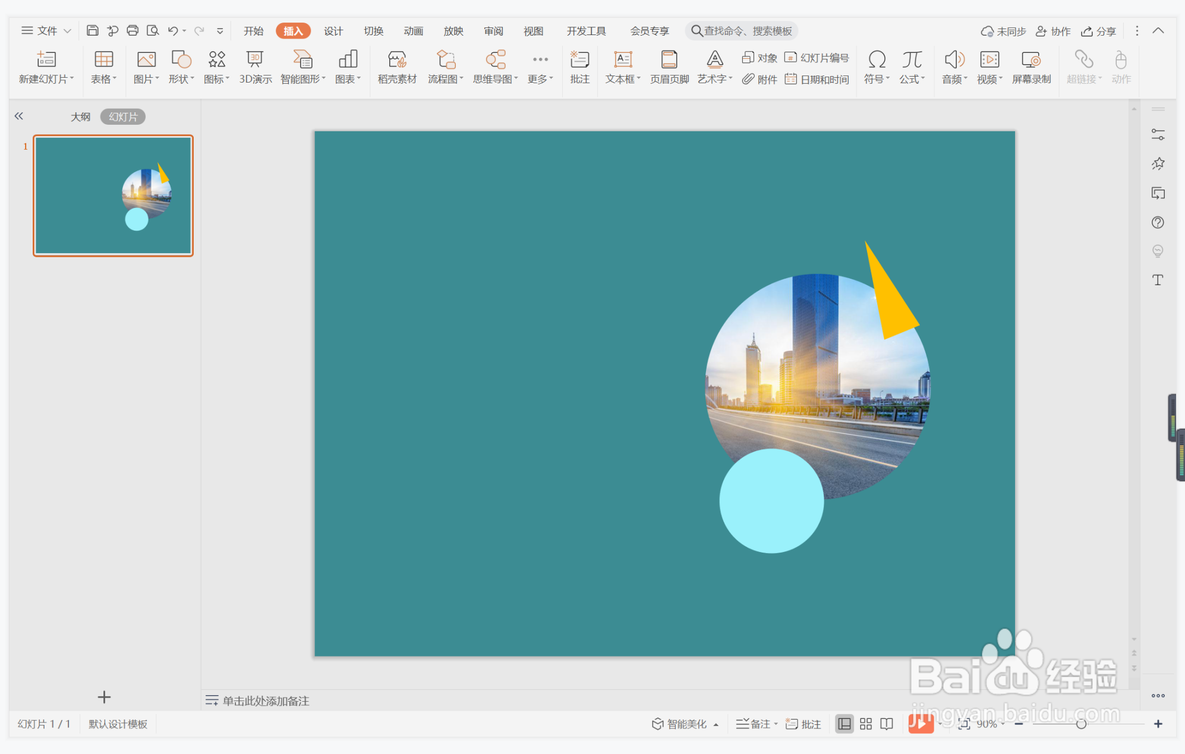1185x754 pixels.
Task: Click the slideshow play button in status bar
Action: [x=920, y=724]
